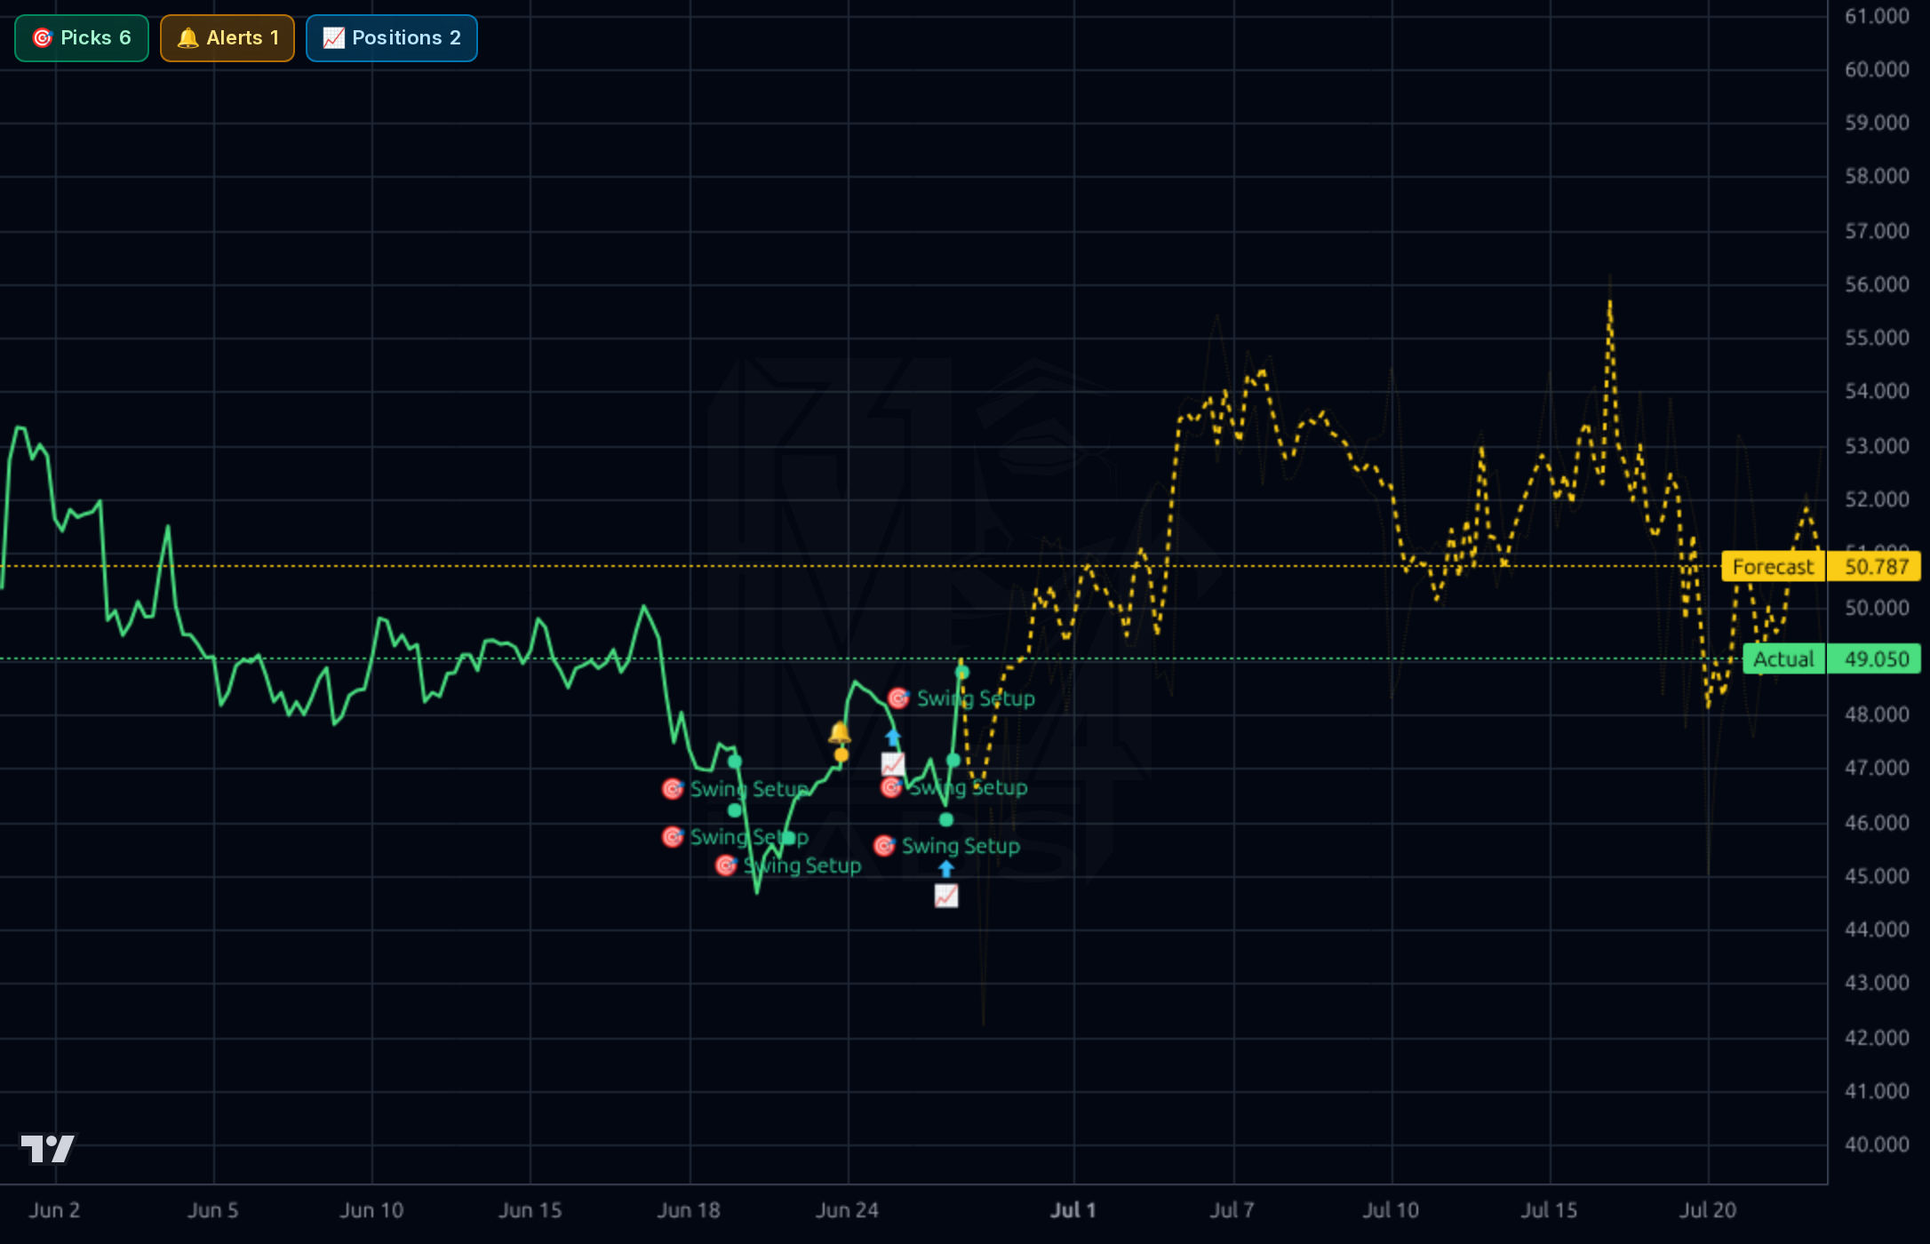
Task: Click the bell icon inside Alerts button
Action: pos(187,38)
